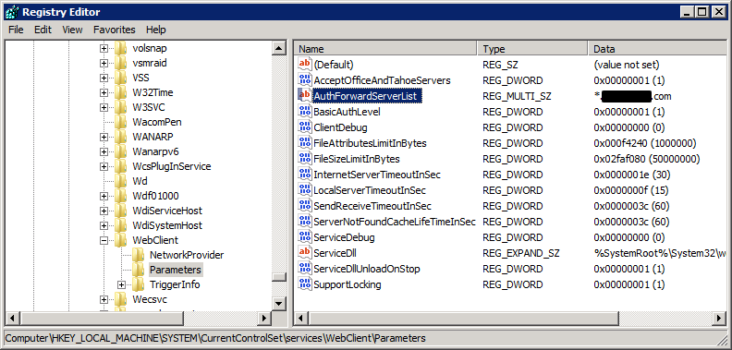Expand the WdiServiceHost tree node
Screen dimensions: 732x350
(104, 211)
